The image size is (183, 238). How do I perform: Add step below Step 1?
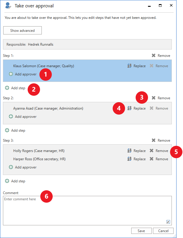[x=15, y=88]
